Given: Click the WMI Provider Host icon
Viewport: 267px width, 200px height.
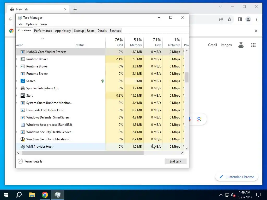Looking at the screenshot, I should click(22, 147).
